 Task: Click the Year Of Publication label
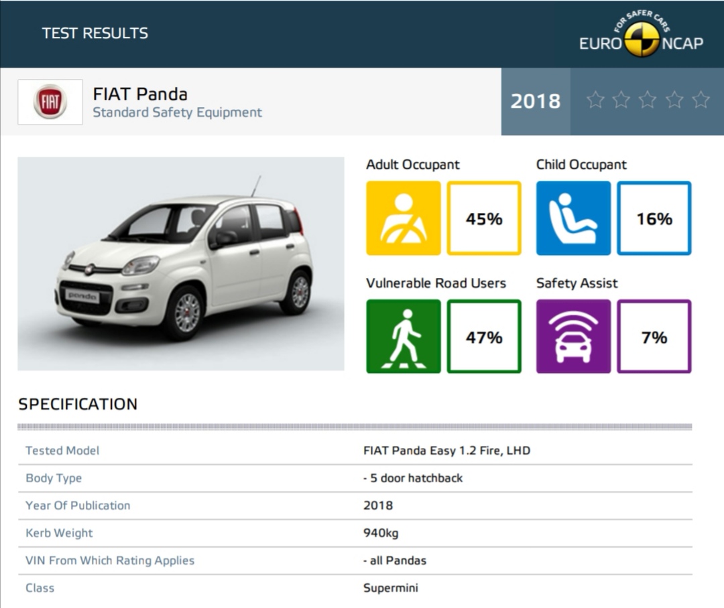(x=78, y=506)
